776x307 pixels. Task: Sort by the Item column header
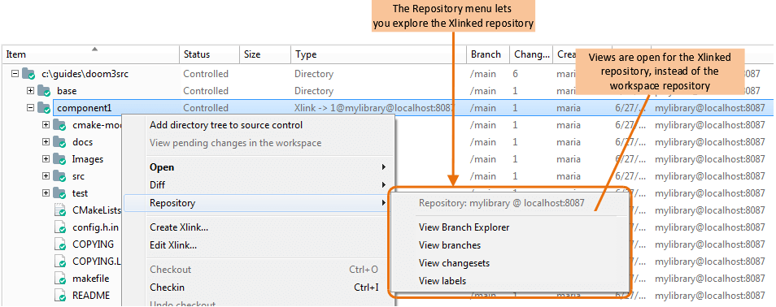tap(90, 54)
